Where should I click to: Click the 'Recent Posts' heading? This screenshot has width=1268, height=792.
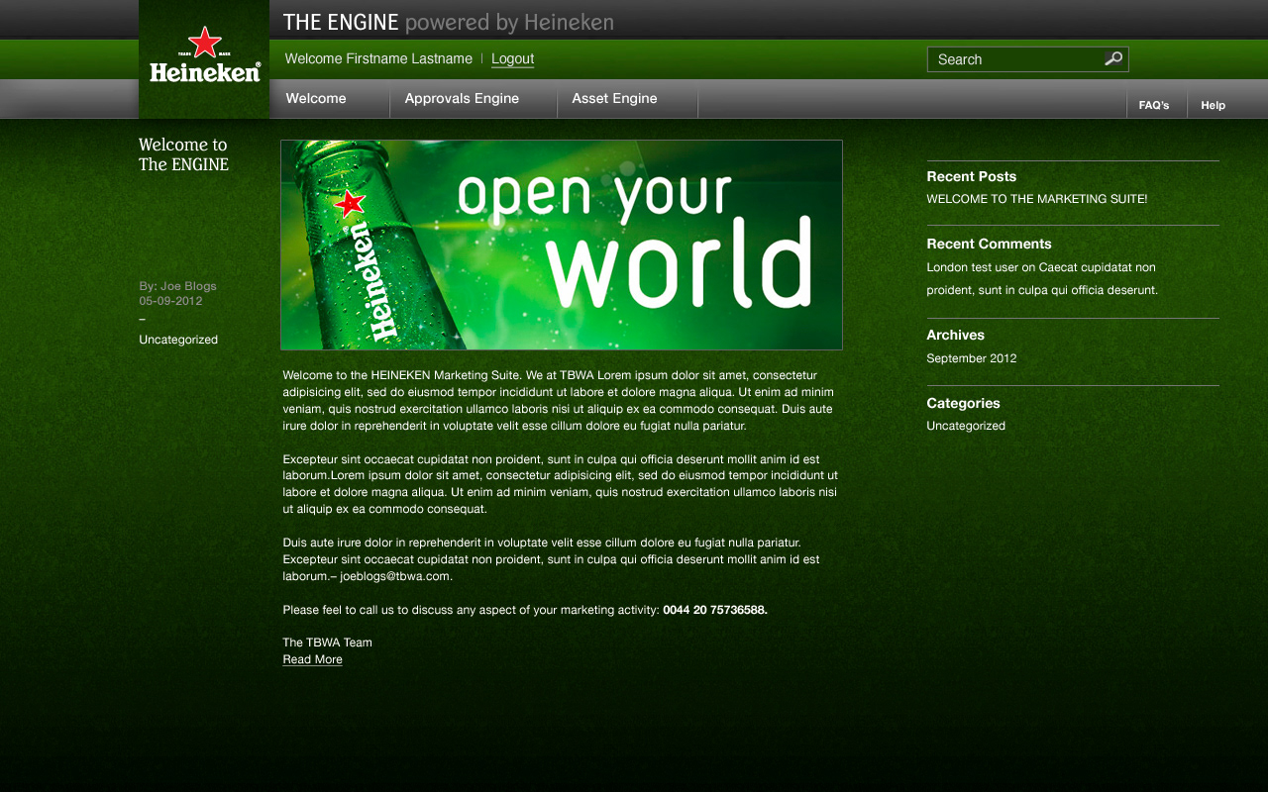click(972, 176)
